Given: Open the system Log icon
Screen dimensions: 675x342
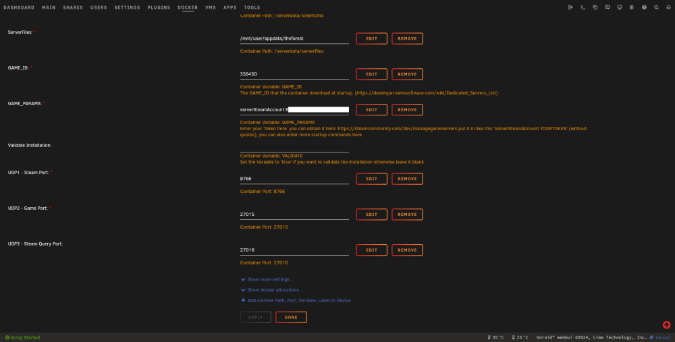Looking at the screenshot, I should 632,7.
